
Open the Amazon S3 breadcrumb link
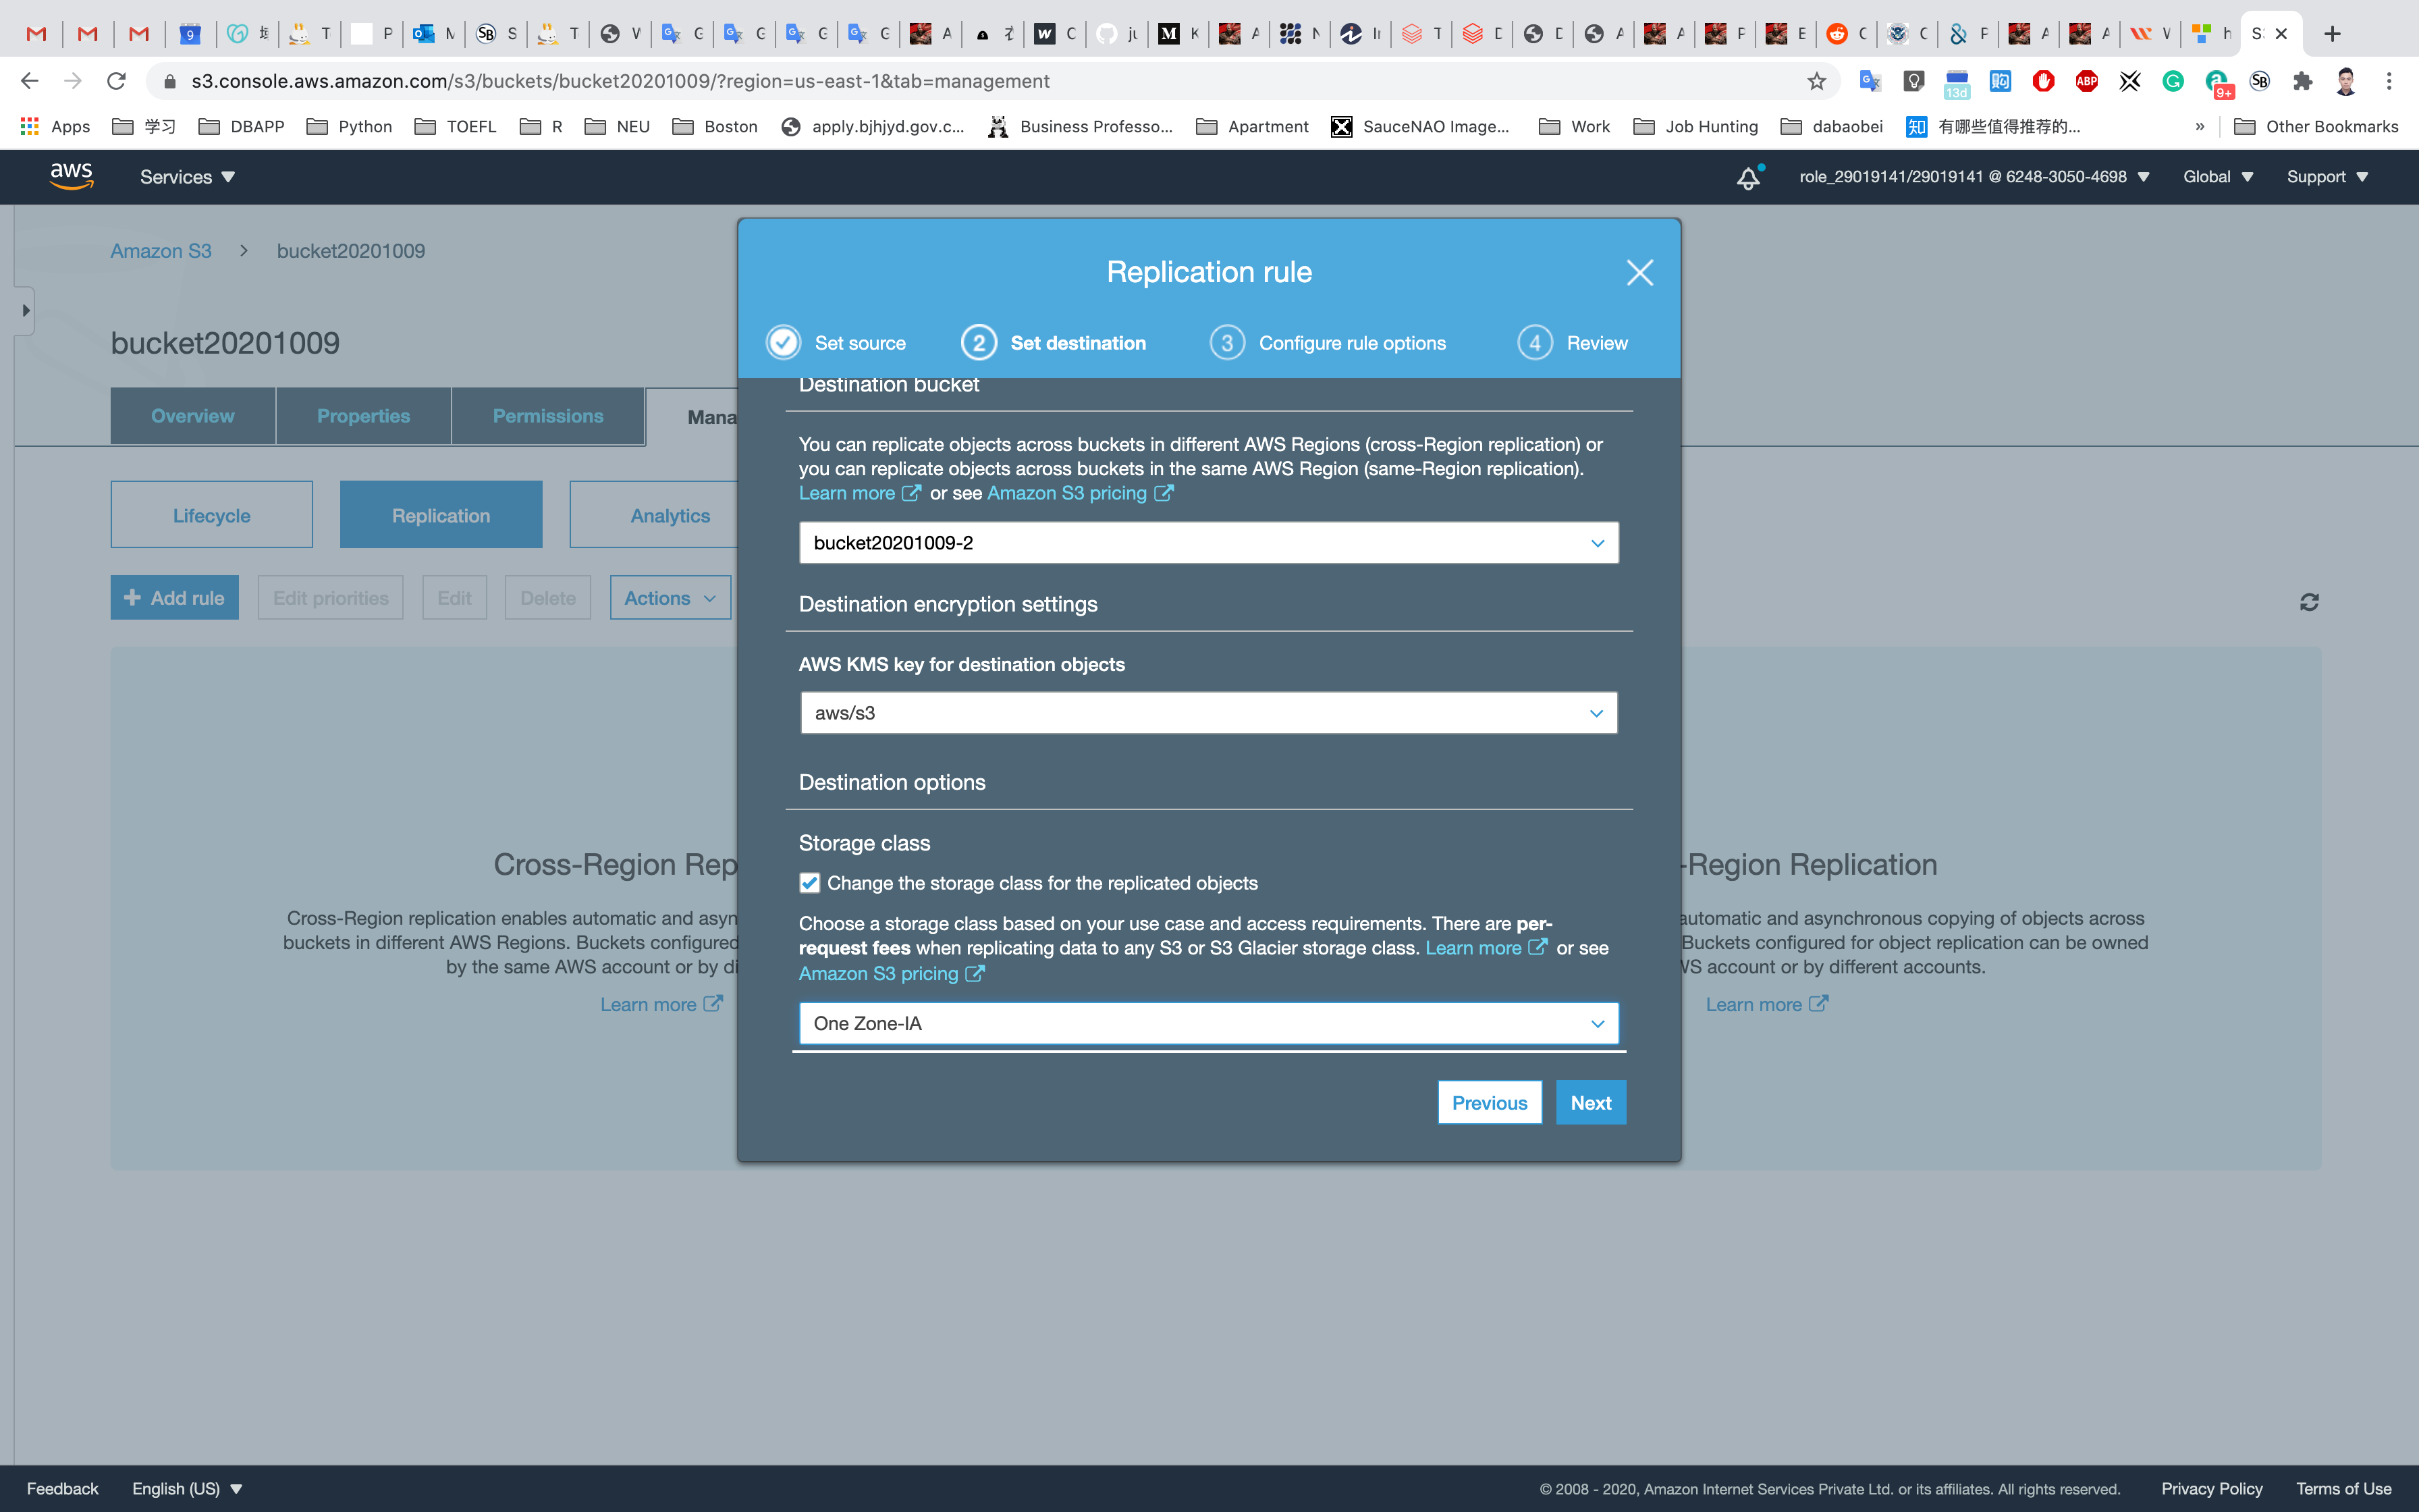pos(161,251)
